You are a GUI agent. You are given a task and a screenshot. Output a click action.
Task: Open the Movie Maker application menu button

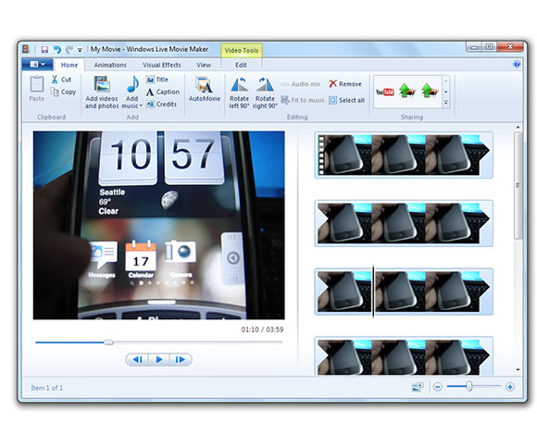click(x=37, y=65)
